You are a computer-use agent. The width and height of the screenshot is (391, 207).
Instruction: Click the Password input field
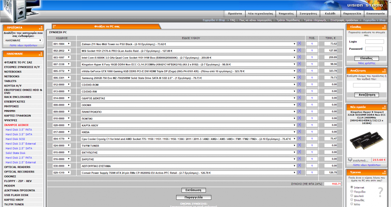tap(374, 49)
